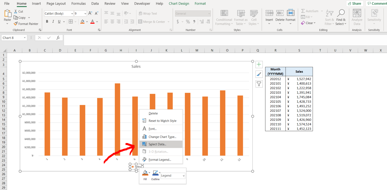Screen dimensions: 387x190
Task: Open the Chart Filters funnel icon
Action: tap(259, 84)
